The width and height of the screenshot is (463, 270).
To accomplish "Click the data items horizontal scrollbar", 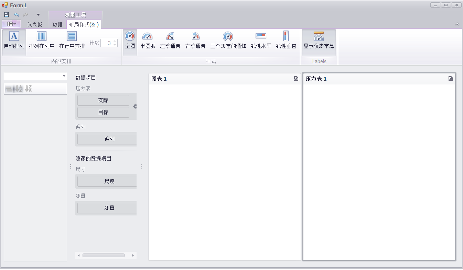I will (104, 255).
